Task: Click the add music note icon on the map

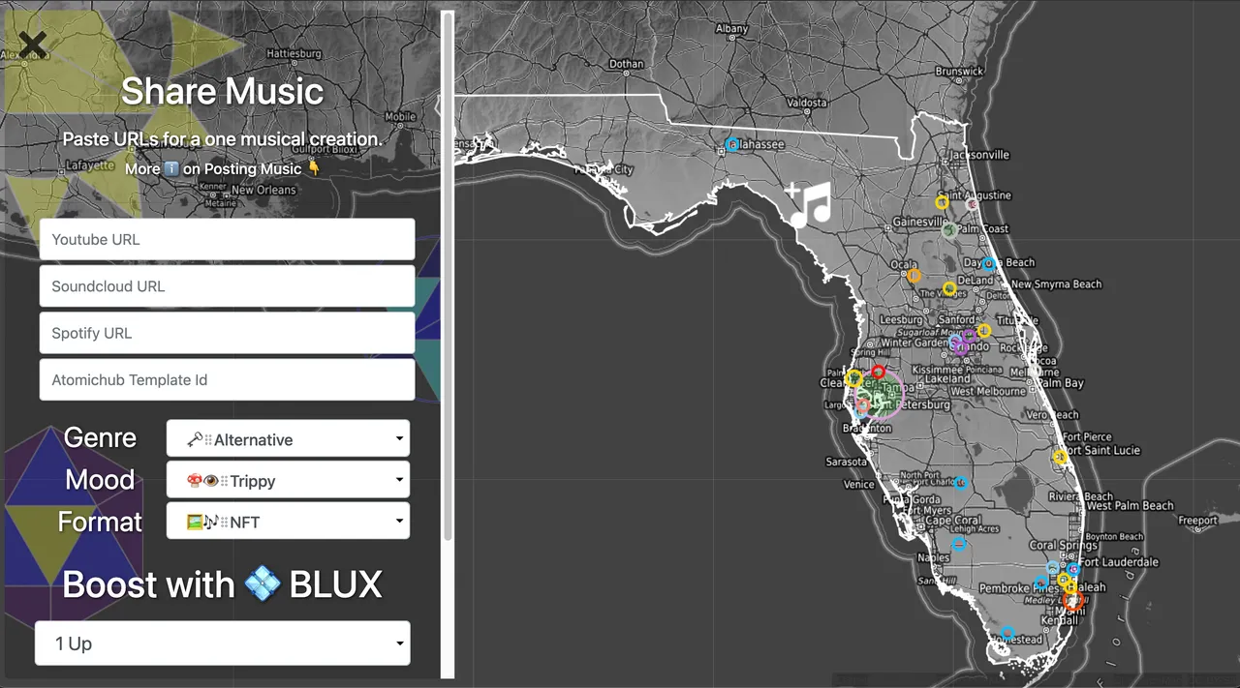Action: tap(810, 204)
